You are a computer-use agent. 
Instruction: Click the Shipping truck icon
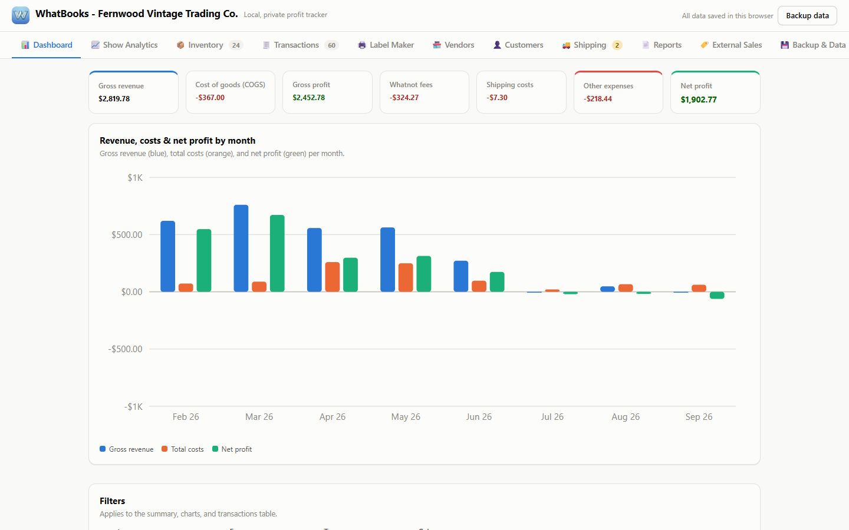click(566, 45)
